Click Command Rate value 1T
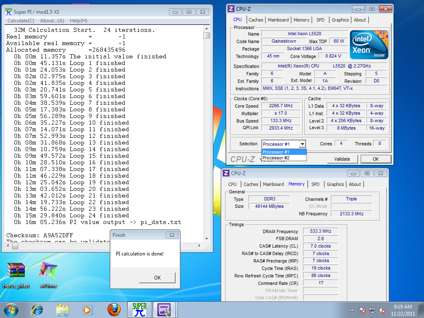 pyautogui.click(x=320, y=283)
